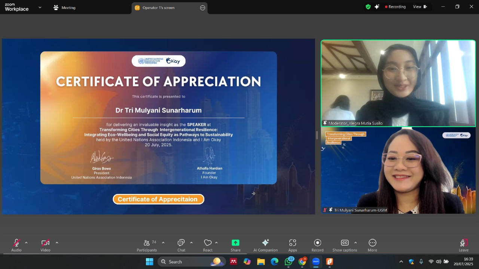
Task: Click the green encryption shield icon
Action: point(368,7)
